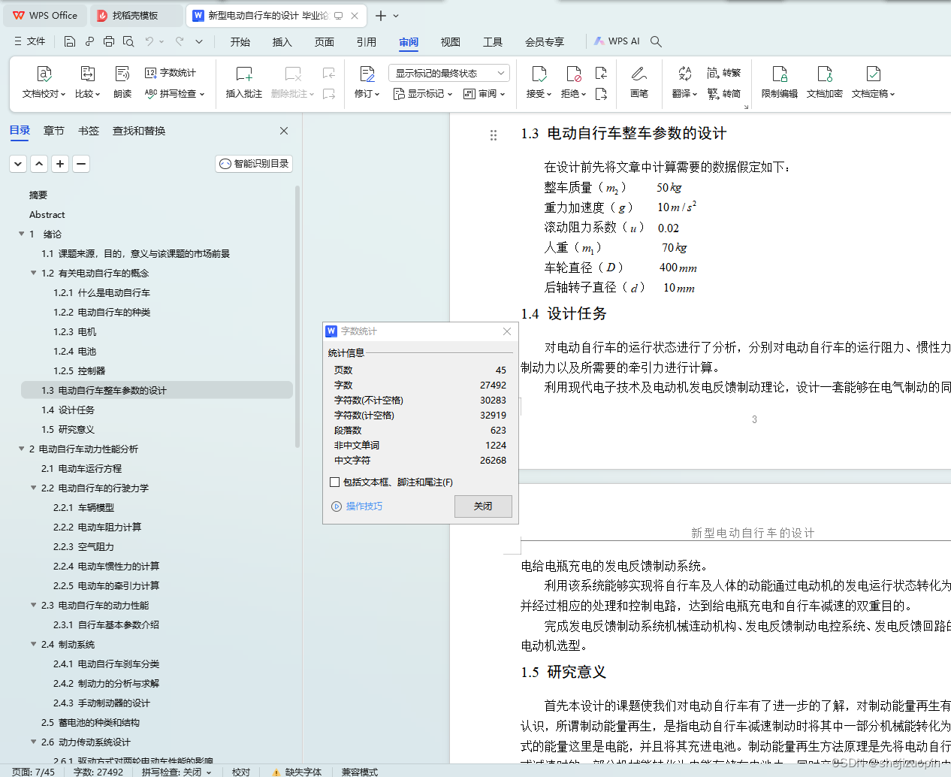Switch to 书签 tab in navigation panel
The image size is (951, 777).
[x=89, y=131]
